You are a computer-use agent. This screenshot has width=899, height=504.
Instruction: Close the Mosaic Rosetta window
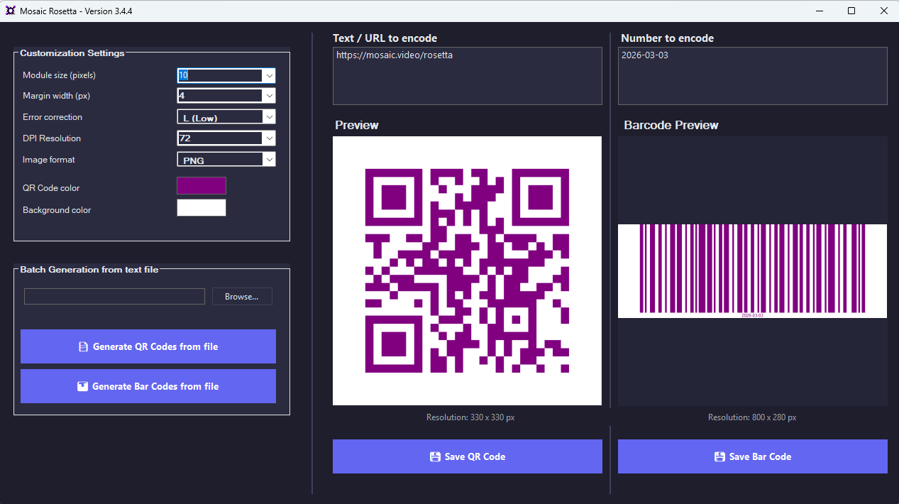tap(883, 11)
